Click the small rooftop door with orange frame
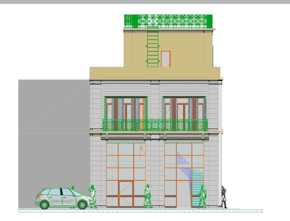 166,59
